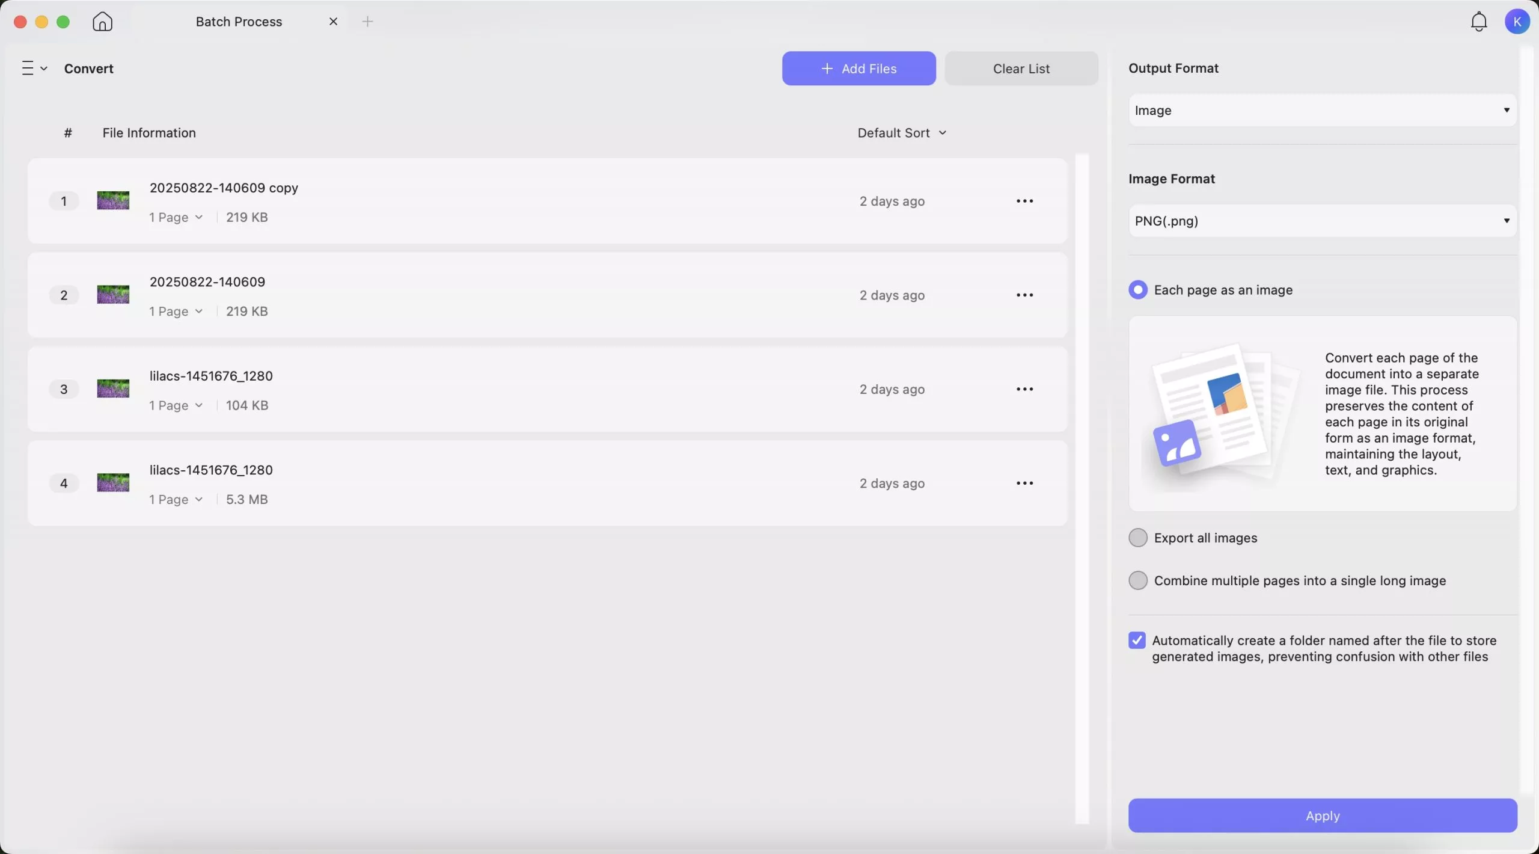The image size is (1539, 854).
Task: Close the Batch Process tab
Action: pyautogui.click(x=334, y=21)
